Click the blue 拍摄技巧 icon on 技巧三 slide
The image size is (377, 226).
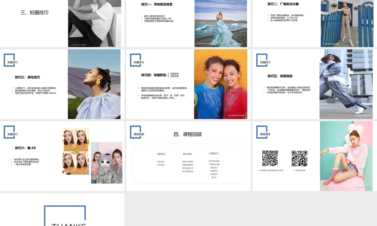pos(9,60)
